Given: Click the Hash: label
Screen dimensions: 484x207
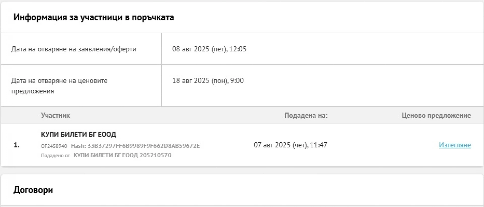Looking at the screenshot, I should pyautogui.click(x=78, y=146).
